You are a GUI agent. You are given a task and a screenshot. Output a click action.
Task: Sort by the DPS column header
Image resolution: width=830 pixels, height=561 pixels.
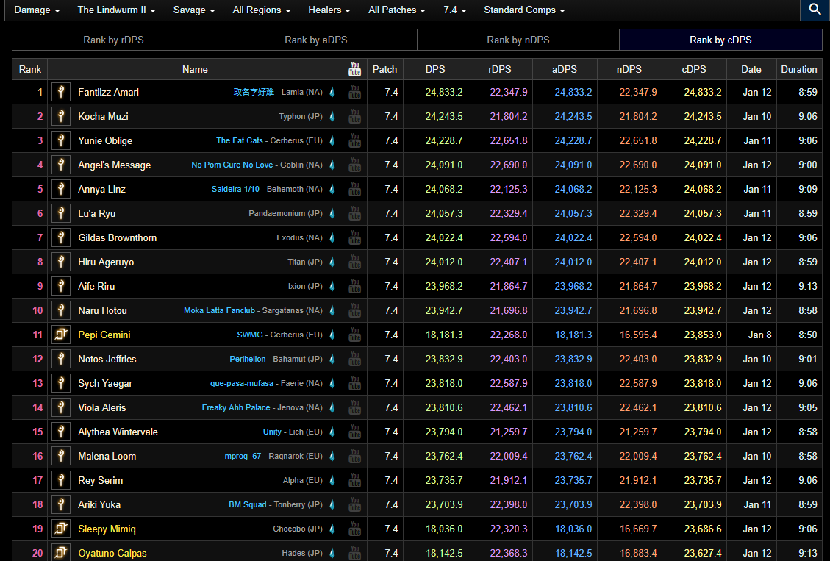435,69
